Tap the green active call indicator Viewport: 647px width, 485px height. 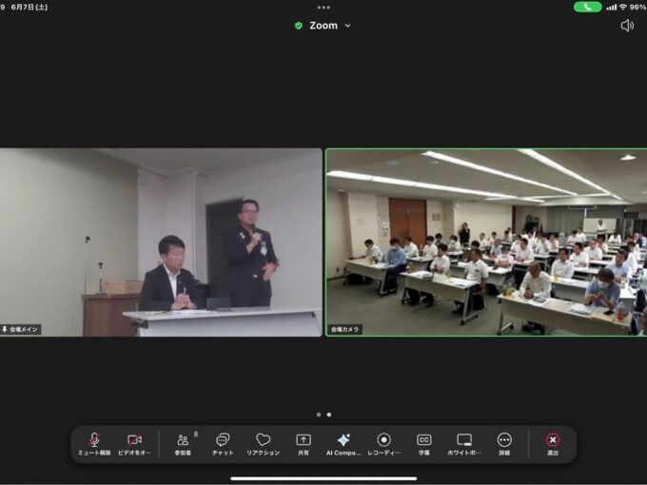tap(587, 7)
